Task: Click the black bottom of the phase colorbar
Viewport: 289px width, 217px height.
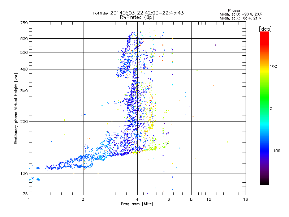Action: click(x=264, y=182)
